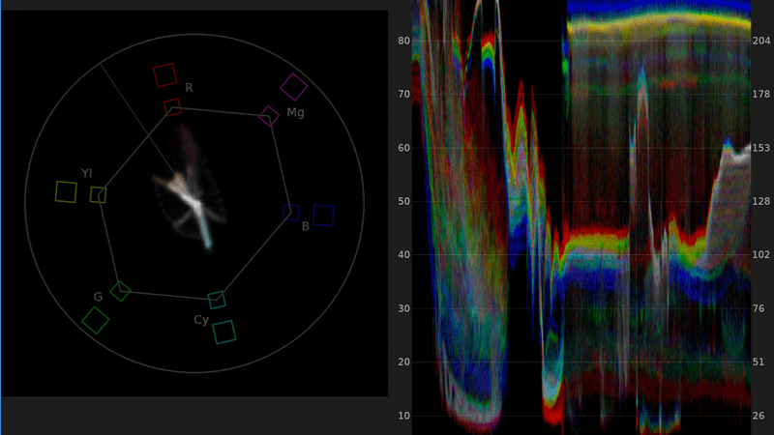This screenshot has height=435, width=774.
Task: Select the inner yellow target box
Action: pos(98,195)
